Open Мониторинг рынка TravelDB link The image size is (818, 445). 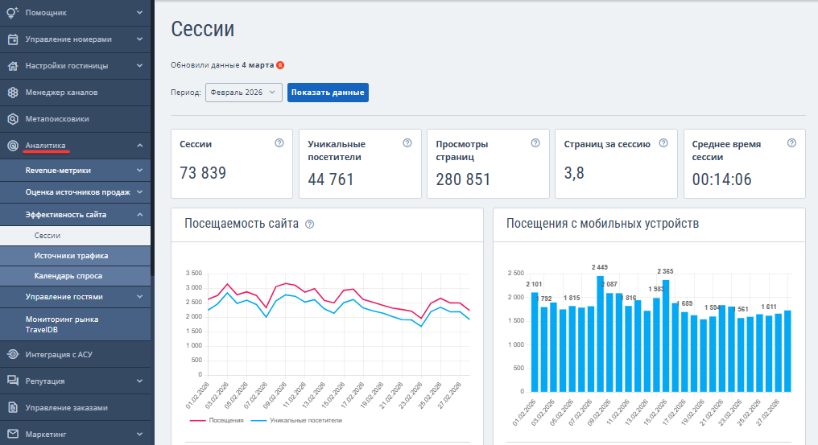[61, 323]
